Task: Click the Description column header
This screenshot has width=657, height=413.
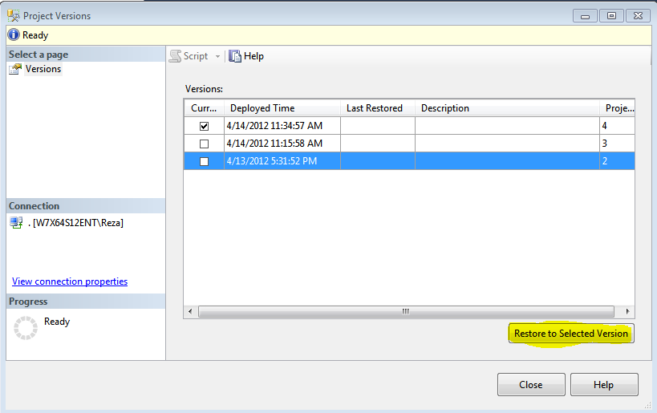Action: pos(445,108)
